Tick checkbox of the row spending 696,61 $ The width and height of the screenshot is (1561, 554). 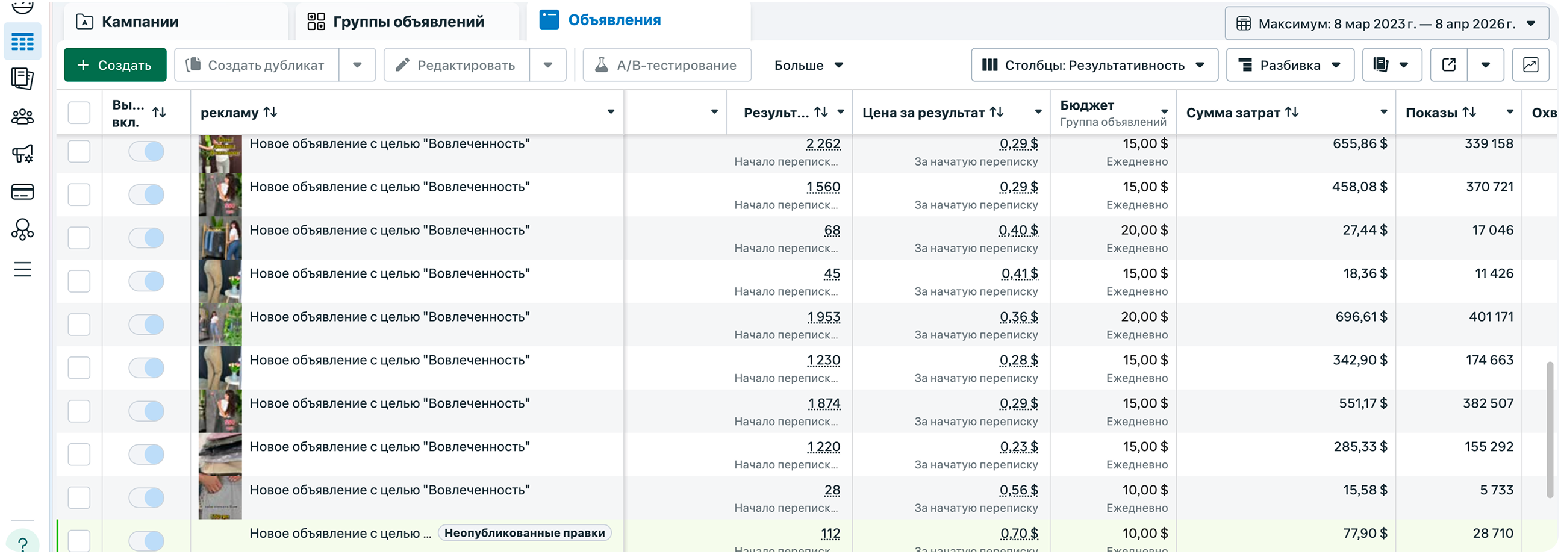pos(79,325)
